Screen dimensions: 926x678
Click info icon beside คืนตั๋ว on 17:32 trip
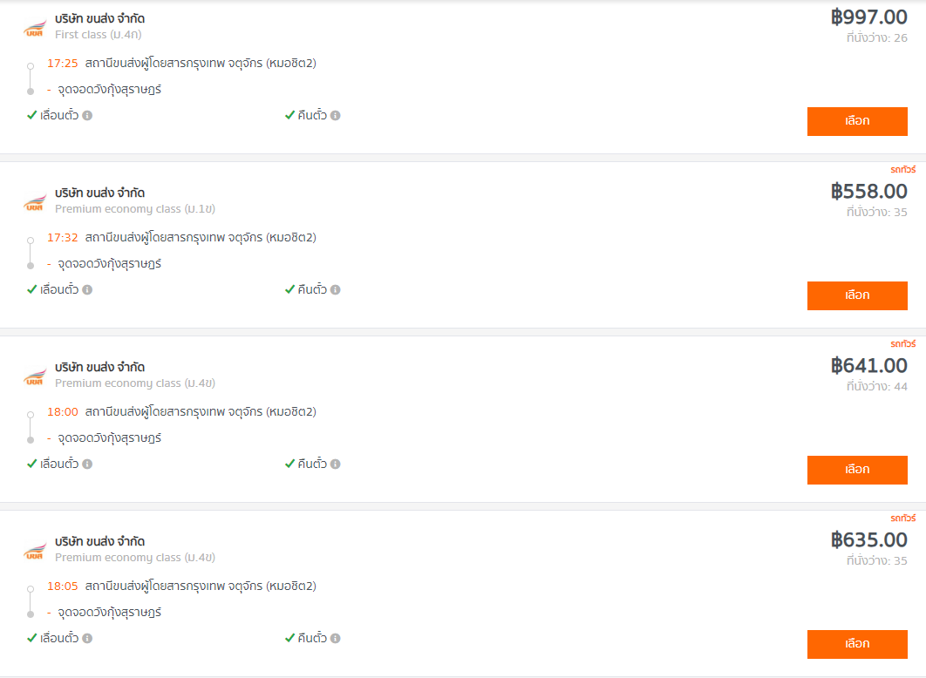click(336, 289)
